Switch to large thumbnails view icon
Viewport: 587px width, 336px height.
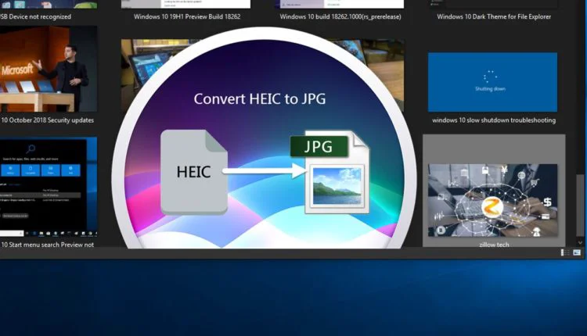(x=577, y=252)
